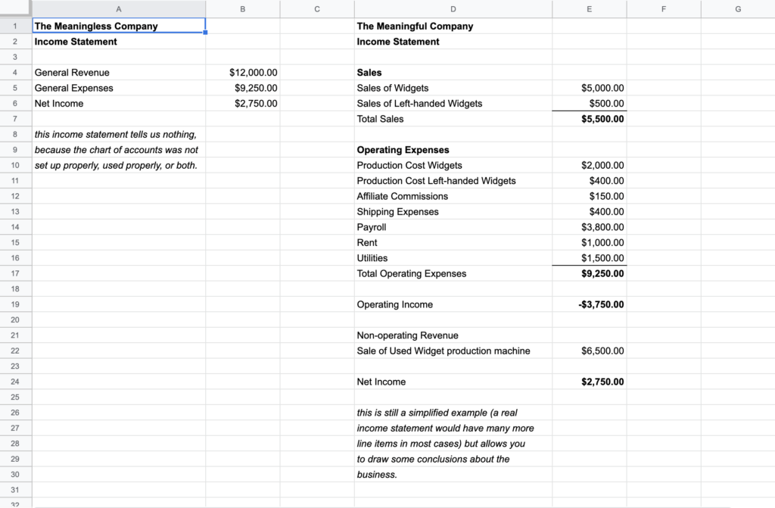Select The Meaningful Company title cell
Screen dimensions: 775x508
453,26
